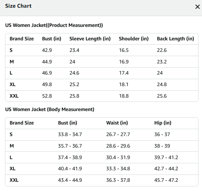The width and height of the screenshot is (202, 191).
Task: Click the Back Length (in) column header
Action: click(175, 39)
